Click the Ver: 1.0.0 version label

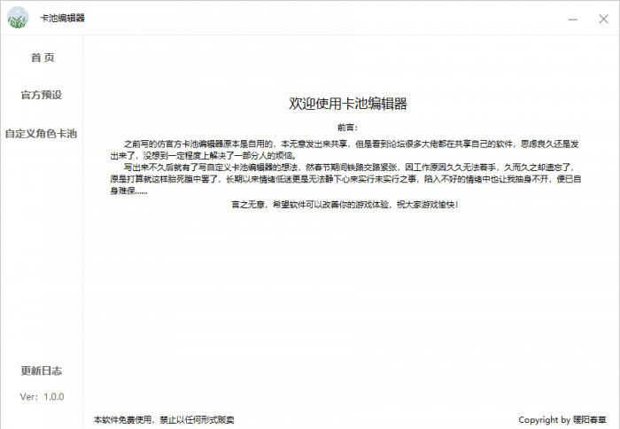click(x=42, y=396)
